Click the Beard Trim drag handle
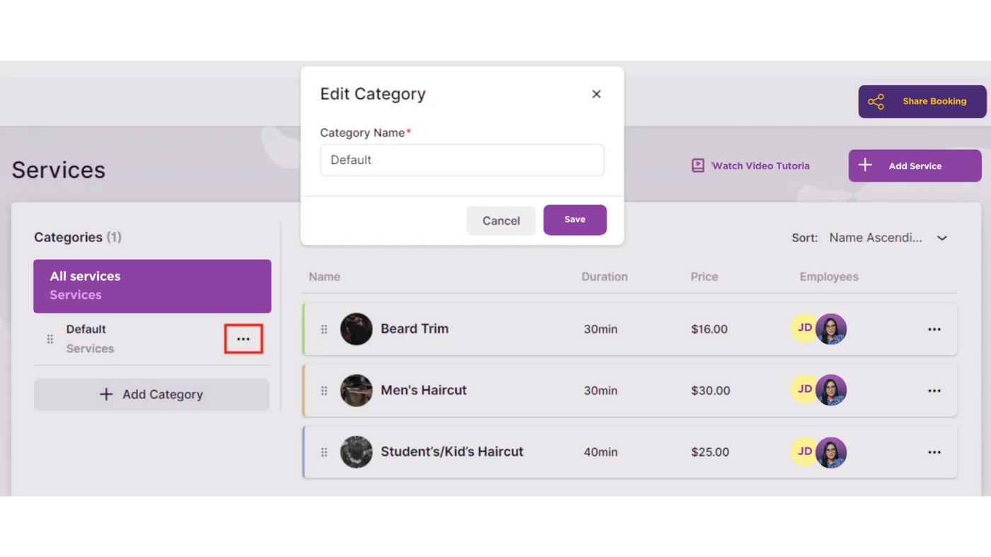 (x=324, y=329)
